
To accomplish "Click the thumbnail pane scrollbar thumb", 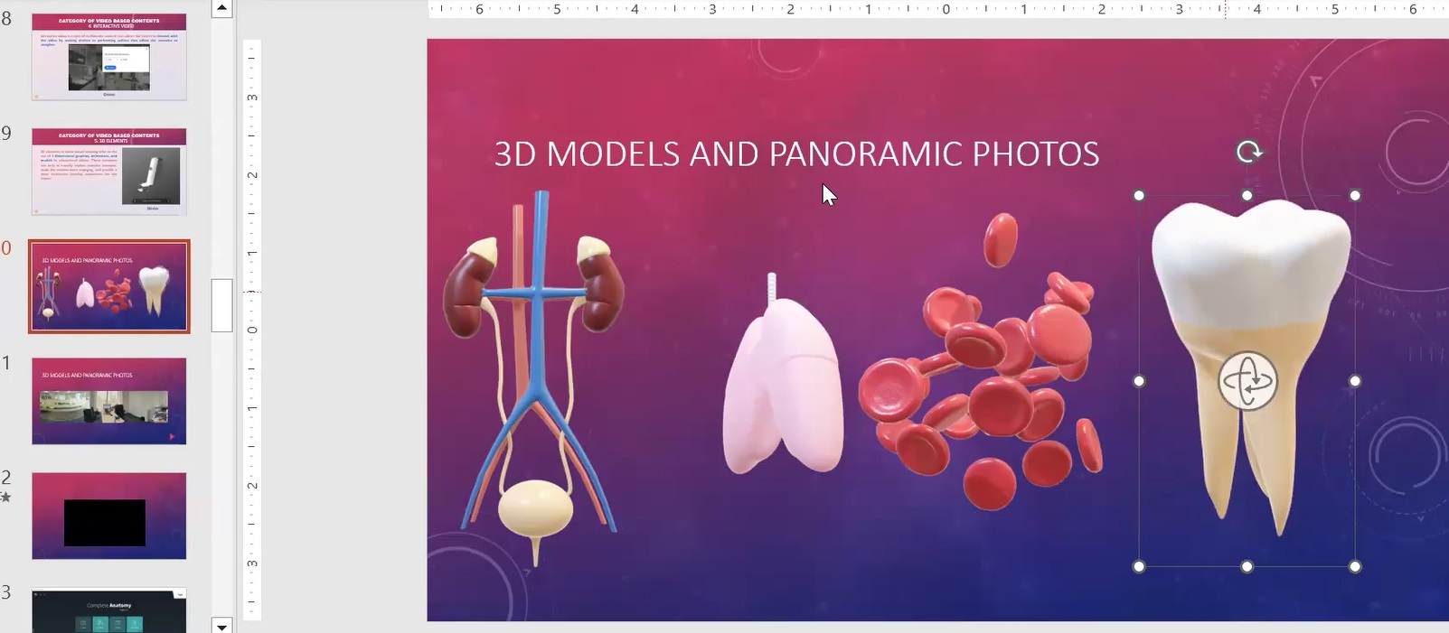I will pyautogui.click(x=221, y=305).
